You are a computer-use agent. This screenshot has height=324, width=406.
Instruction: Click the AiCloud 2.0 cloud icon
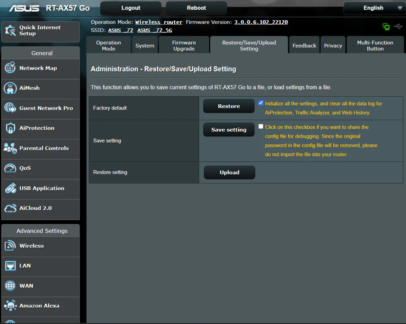pyautogui.click(x=11, y=208)
